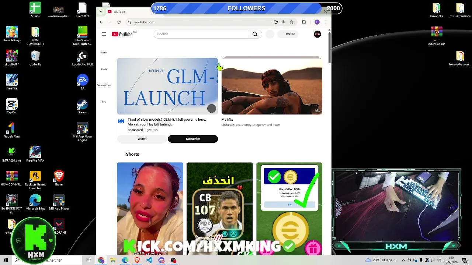472x265 pixels.
Task: Select the Brave desktop shortcut
Action: [x=59, y=179]
